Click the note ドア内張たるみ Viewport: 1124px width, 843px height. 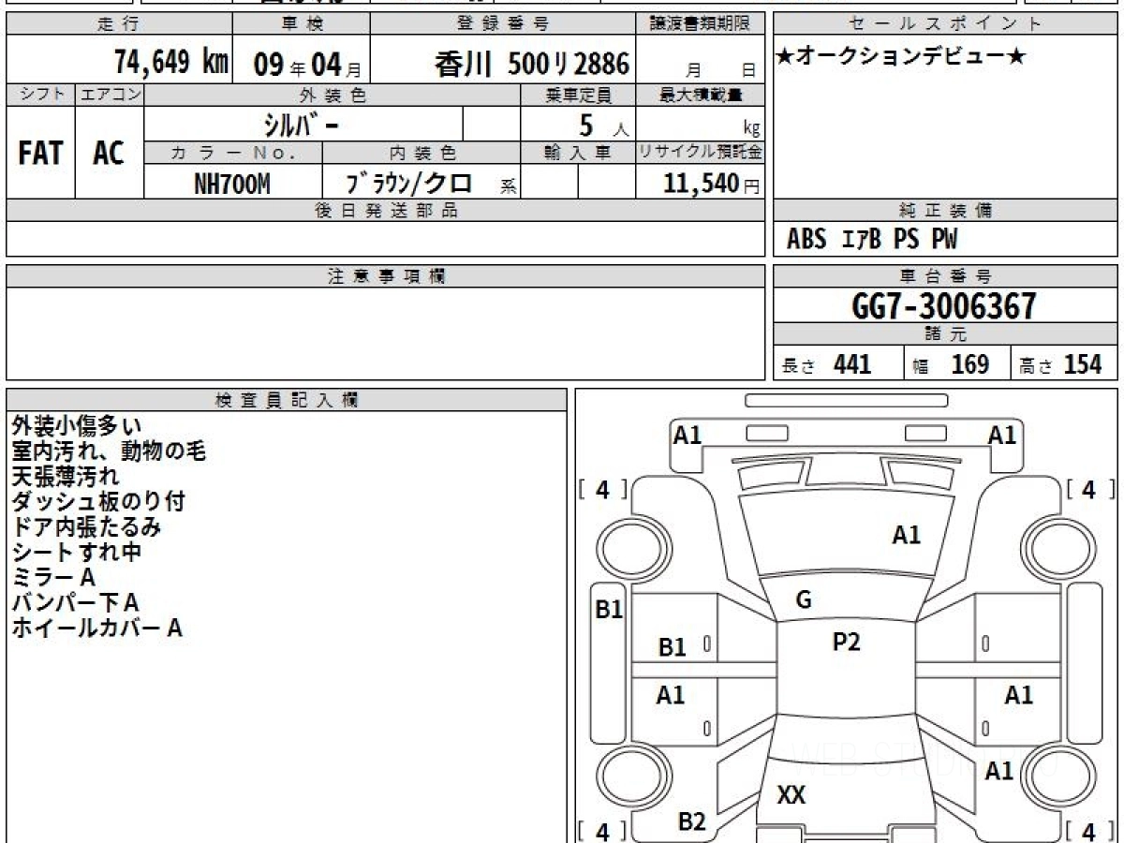[x=86, y=527]
